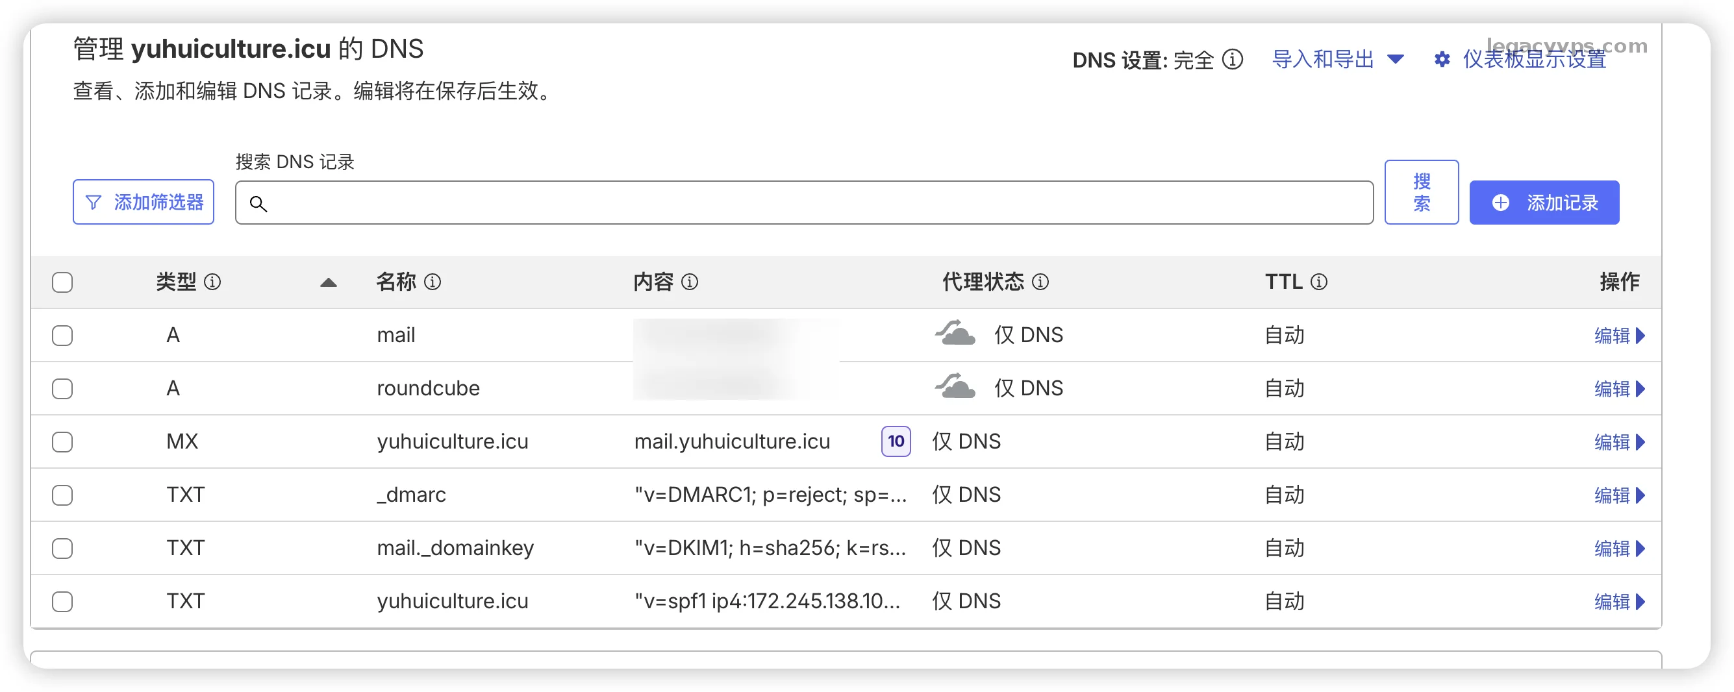
Task: Open the 添加筛选器 filter button
Action: click(x=144, y=202)
